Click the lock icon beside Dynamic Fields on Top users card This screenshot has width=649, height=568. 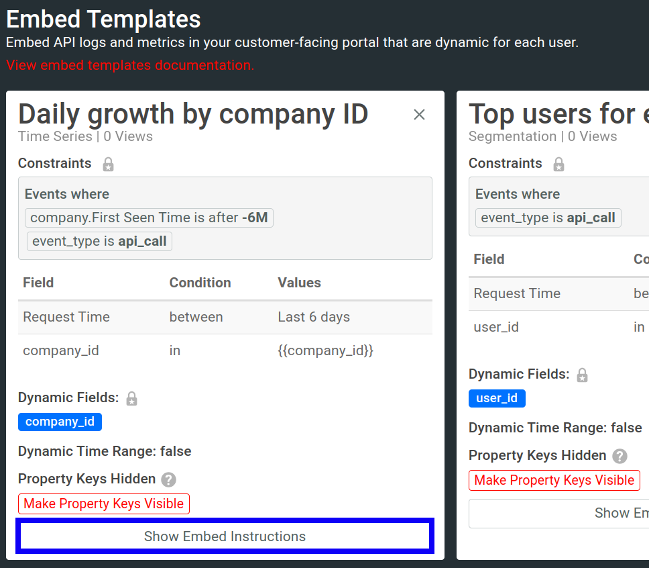(x=582, y=375)
